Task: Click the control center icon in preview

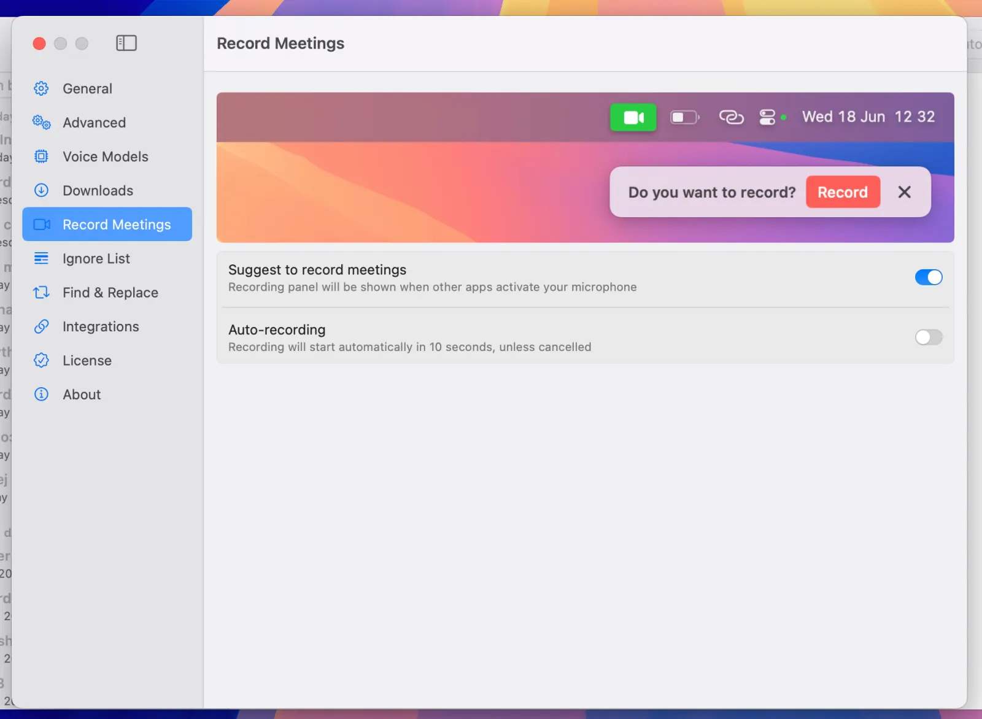Action: click(767, 117)
